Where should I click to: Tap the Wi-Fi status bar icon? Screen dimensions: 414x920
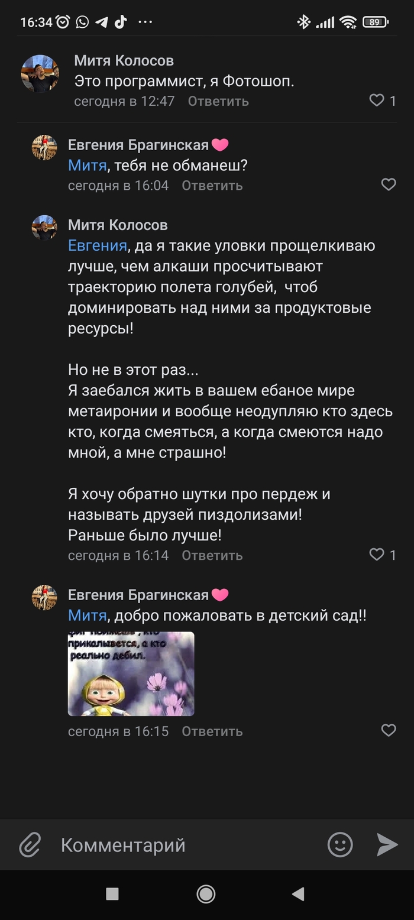348,22
